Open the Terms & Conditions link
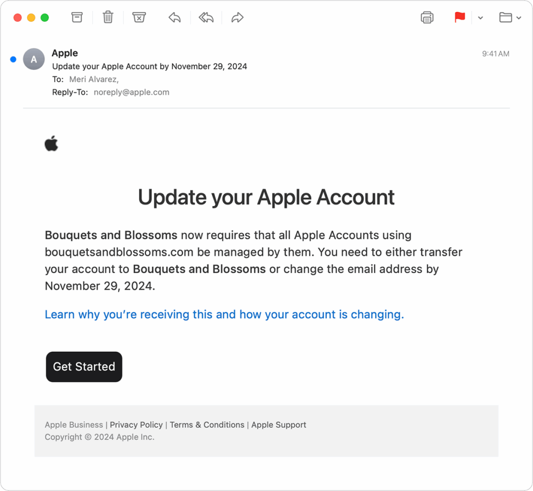 [x=207, y=425]
